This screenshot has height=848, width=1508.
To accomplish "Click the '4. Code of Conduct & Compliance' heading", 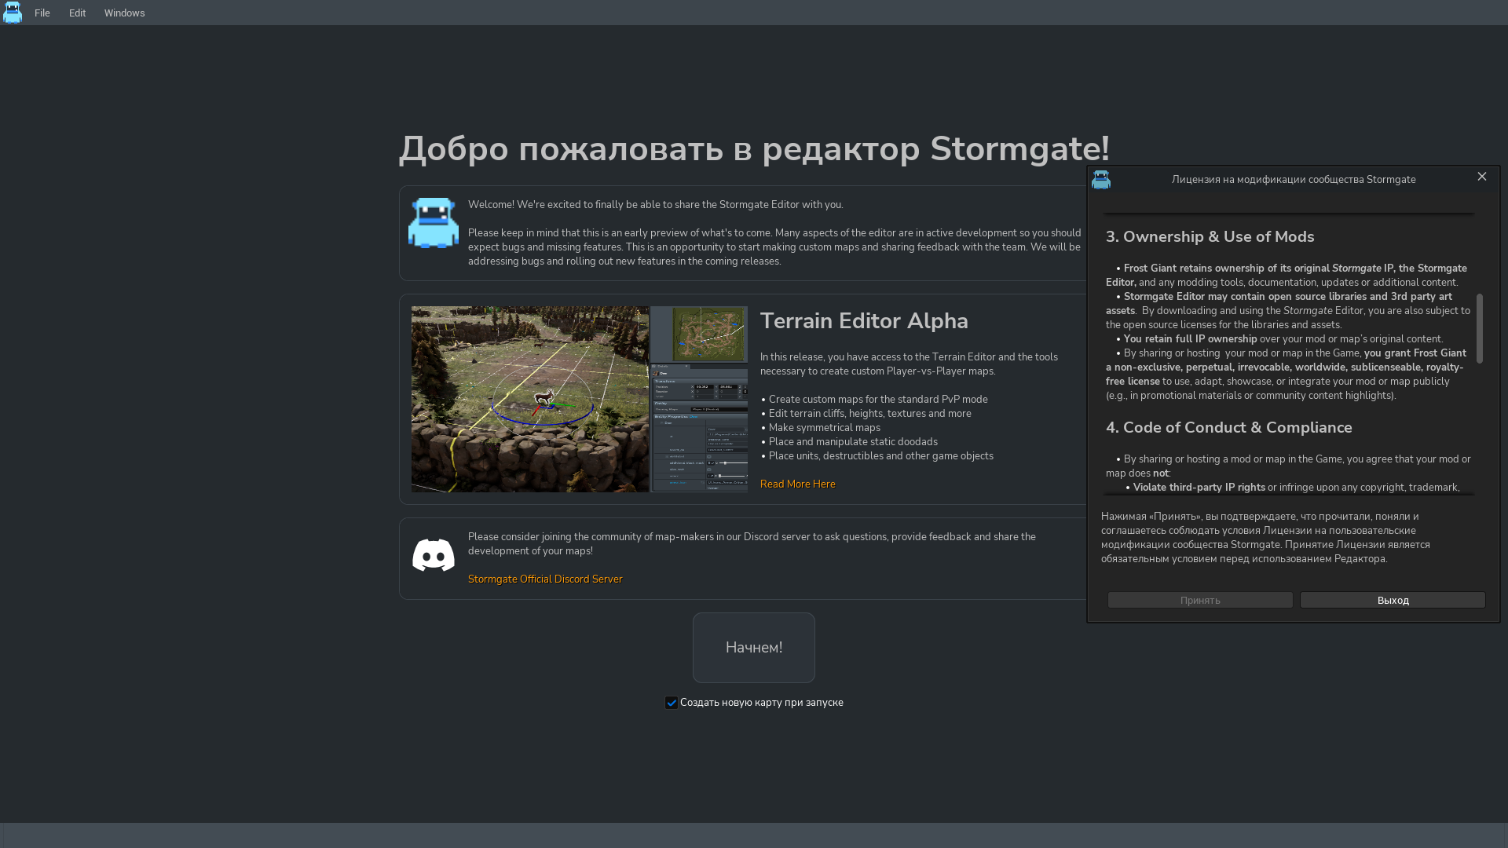I will pyautogui.click(x=1228, y=428).
